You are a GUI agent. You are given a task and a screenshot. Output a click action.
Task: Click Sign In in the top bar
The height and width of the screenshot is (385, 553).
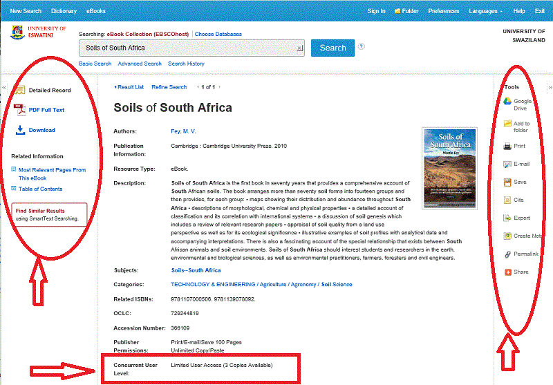tap(376, 11)
